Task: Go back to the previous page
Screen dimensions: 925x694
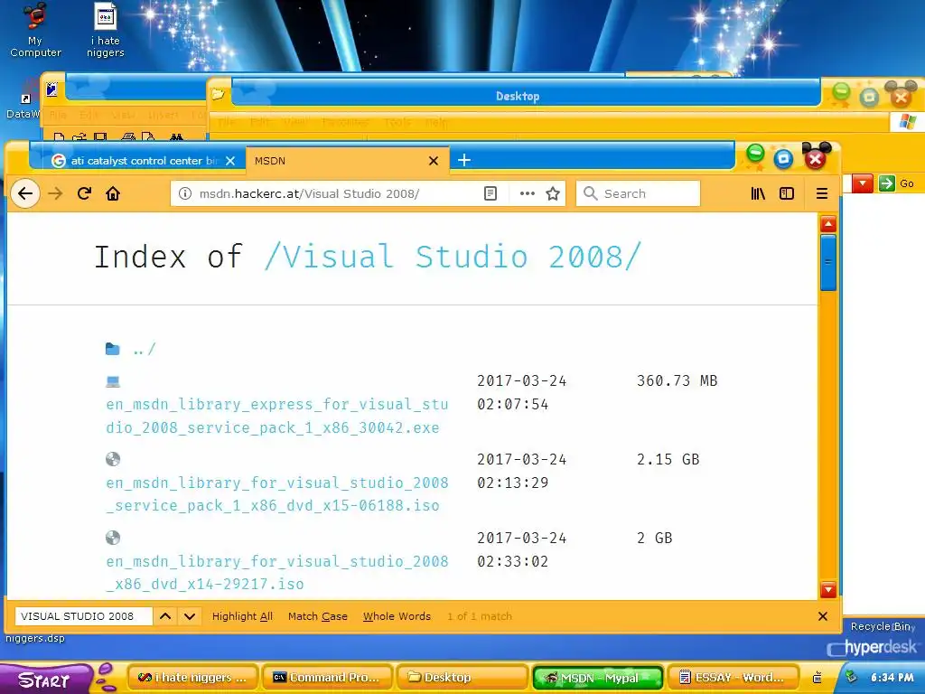Action: point(24,193)
